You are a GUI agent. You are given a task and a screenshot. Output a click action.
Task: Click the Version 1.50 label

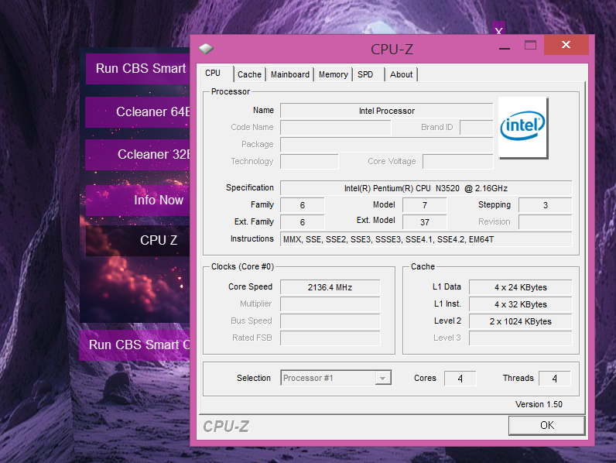[539, 404]
